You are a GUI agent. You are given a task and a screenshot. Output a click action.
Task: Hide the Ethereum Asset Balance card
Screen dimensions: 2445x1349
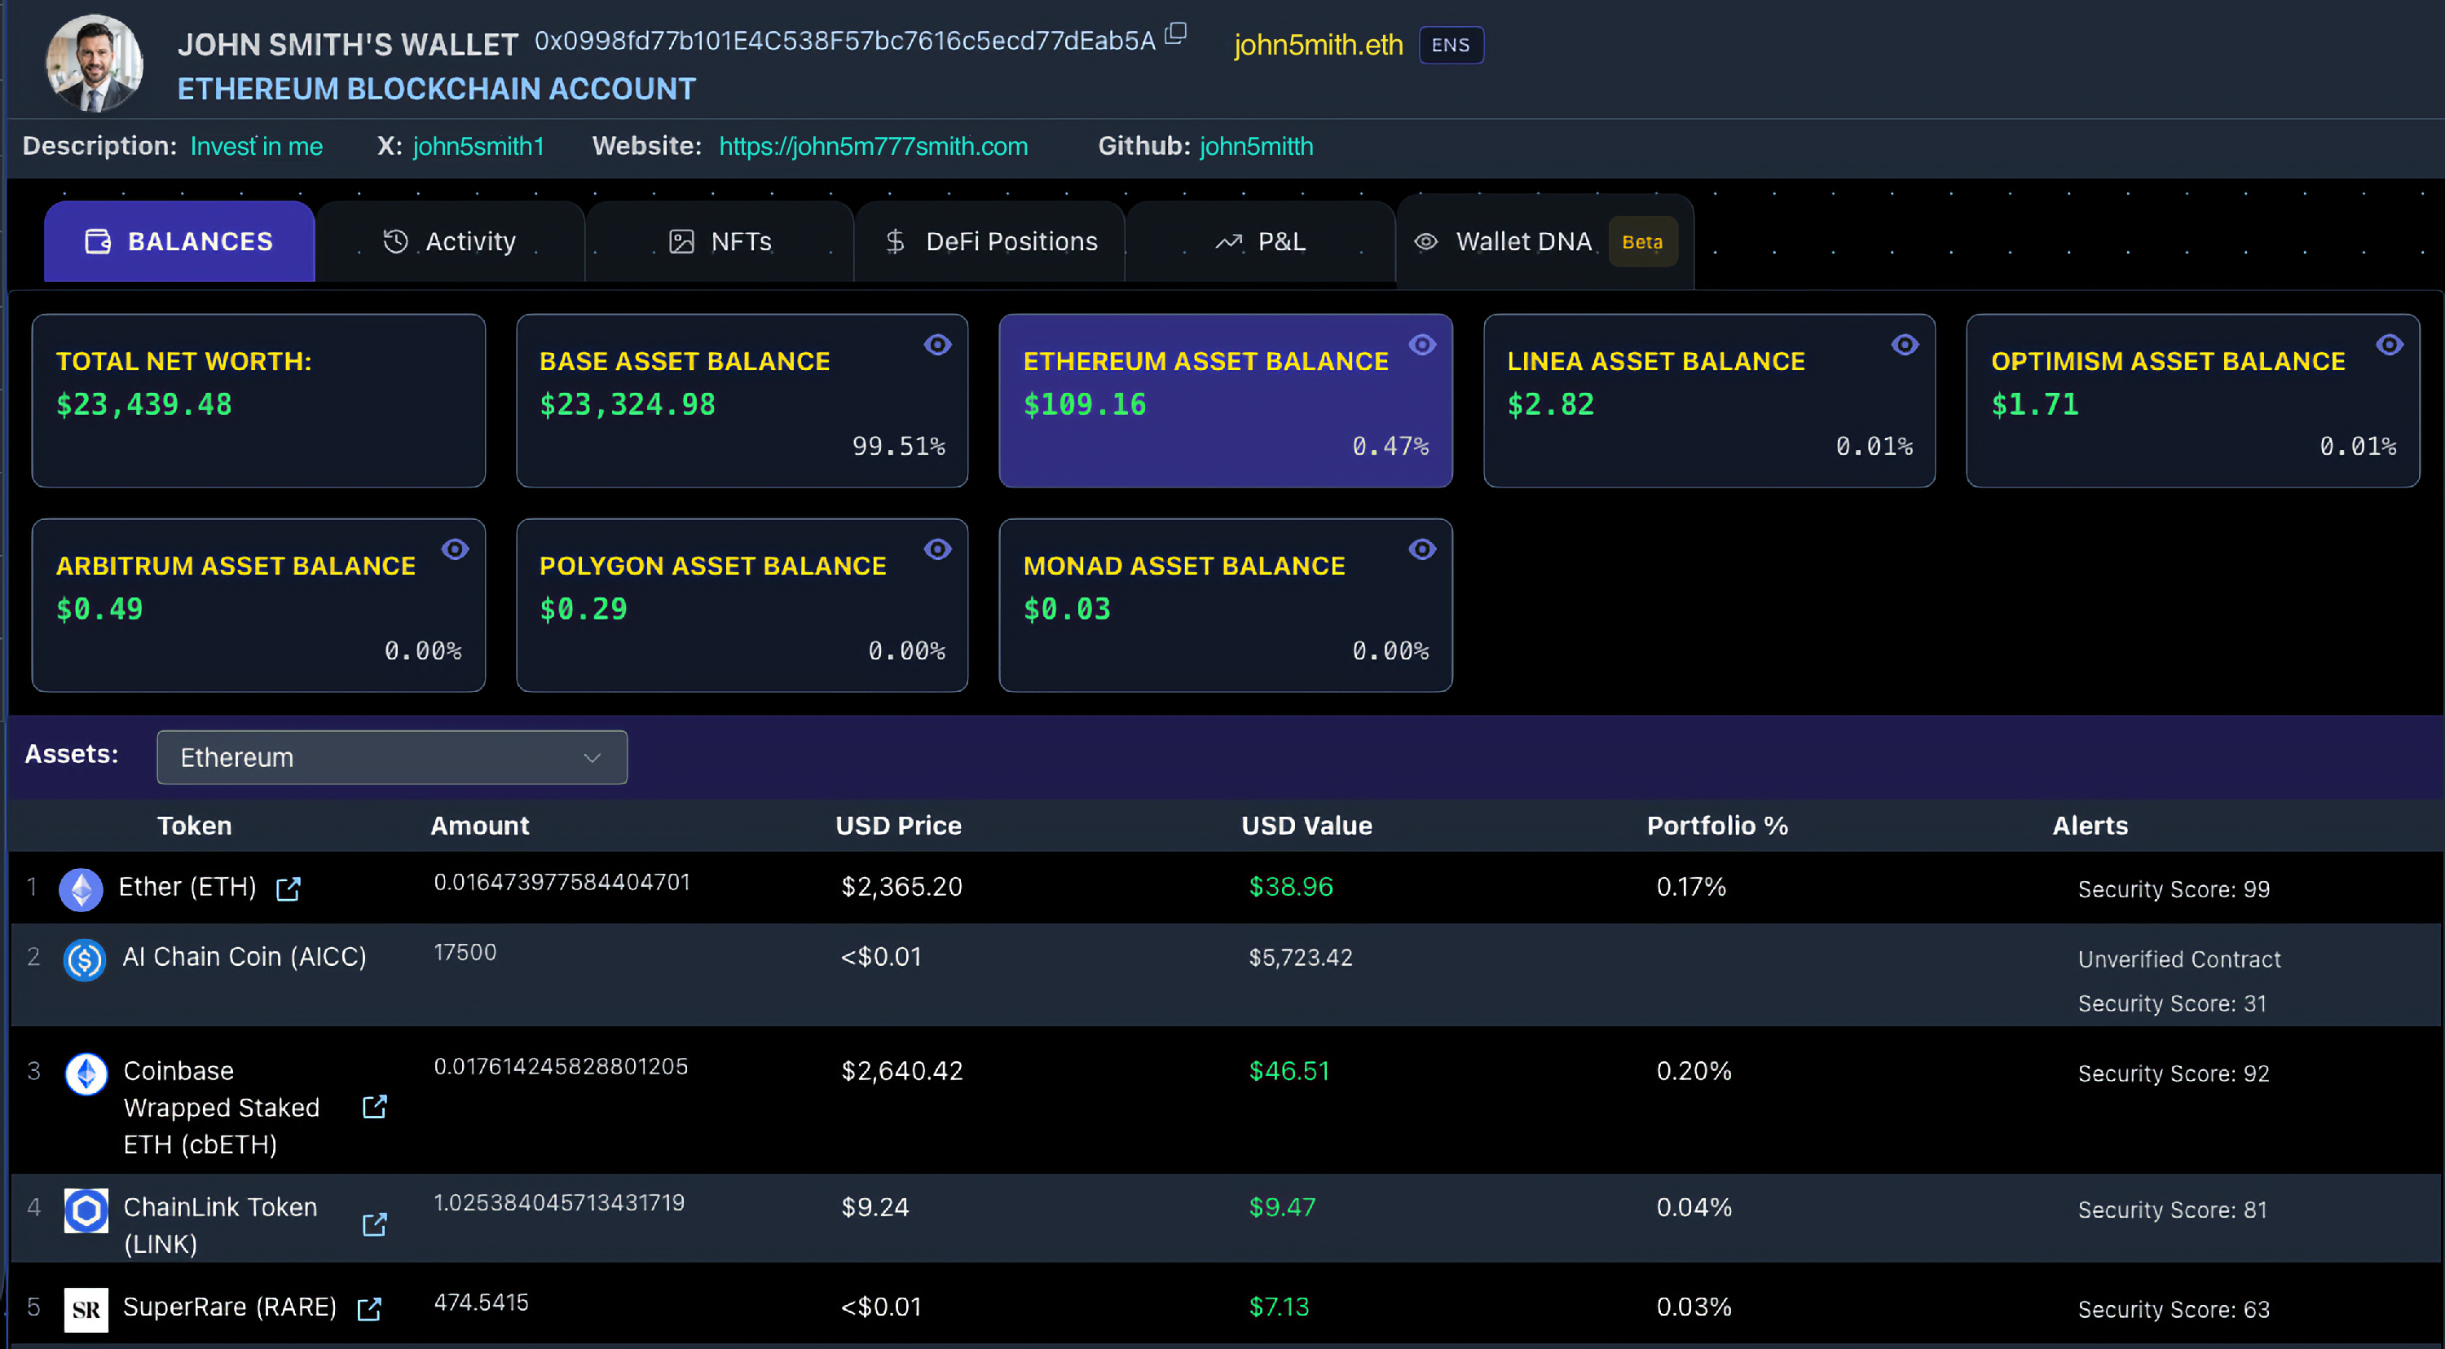click(x=1423, y=346)
